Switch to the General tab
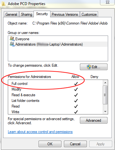This screenshot has height=150, width=115. (x=11, y=14)
